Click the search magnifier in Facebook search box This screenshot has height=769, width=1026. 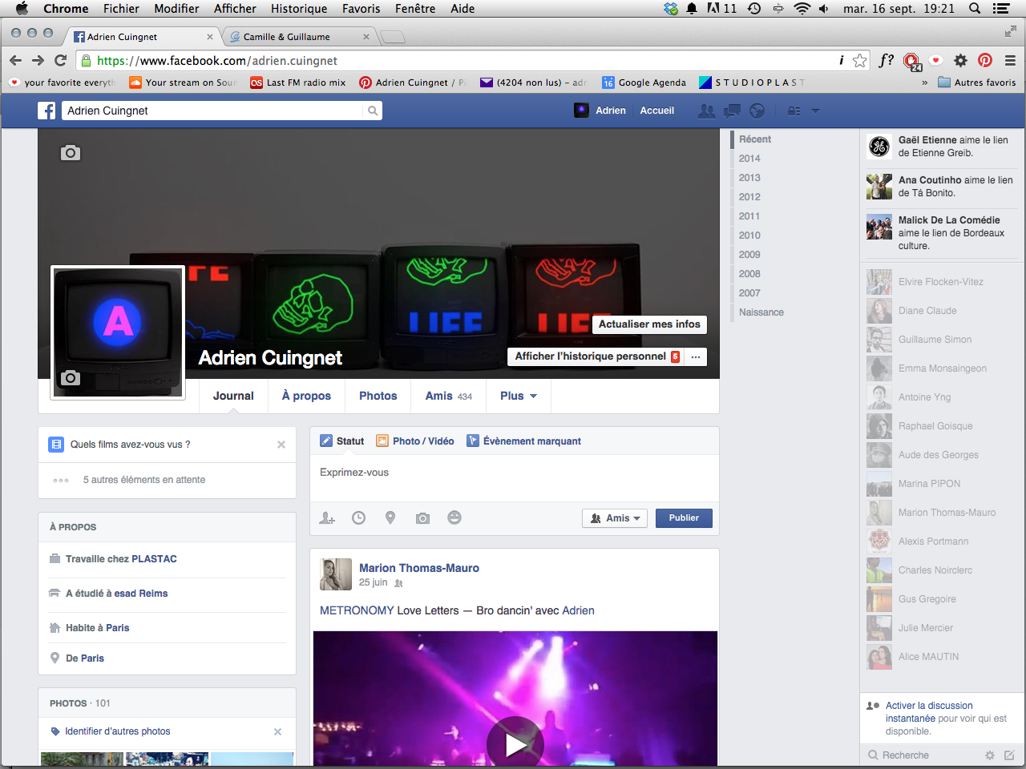373,111
